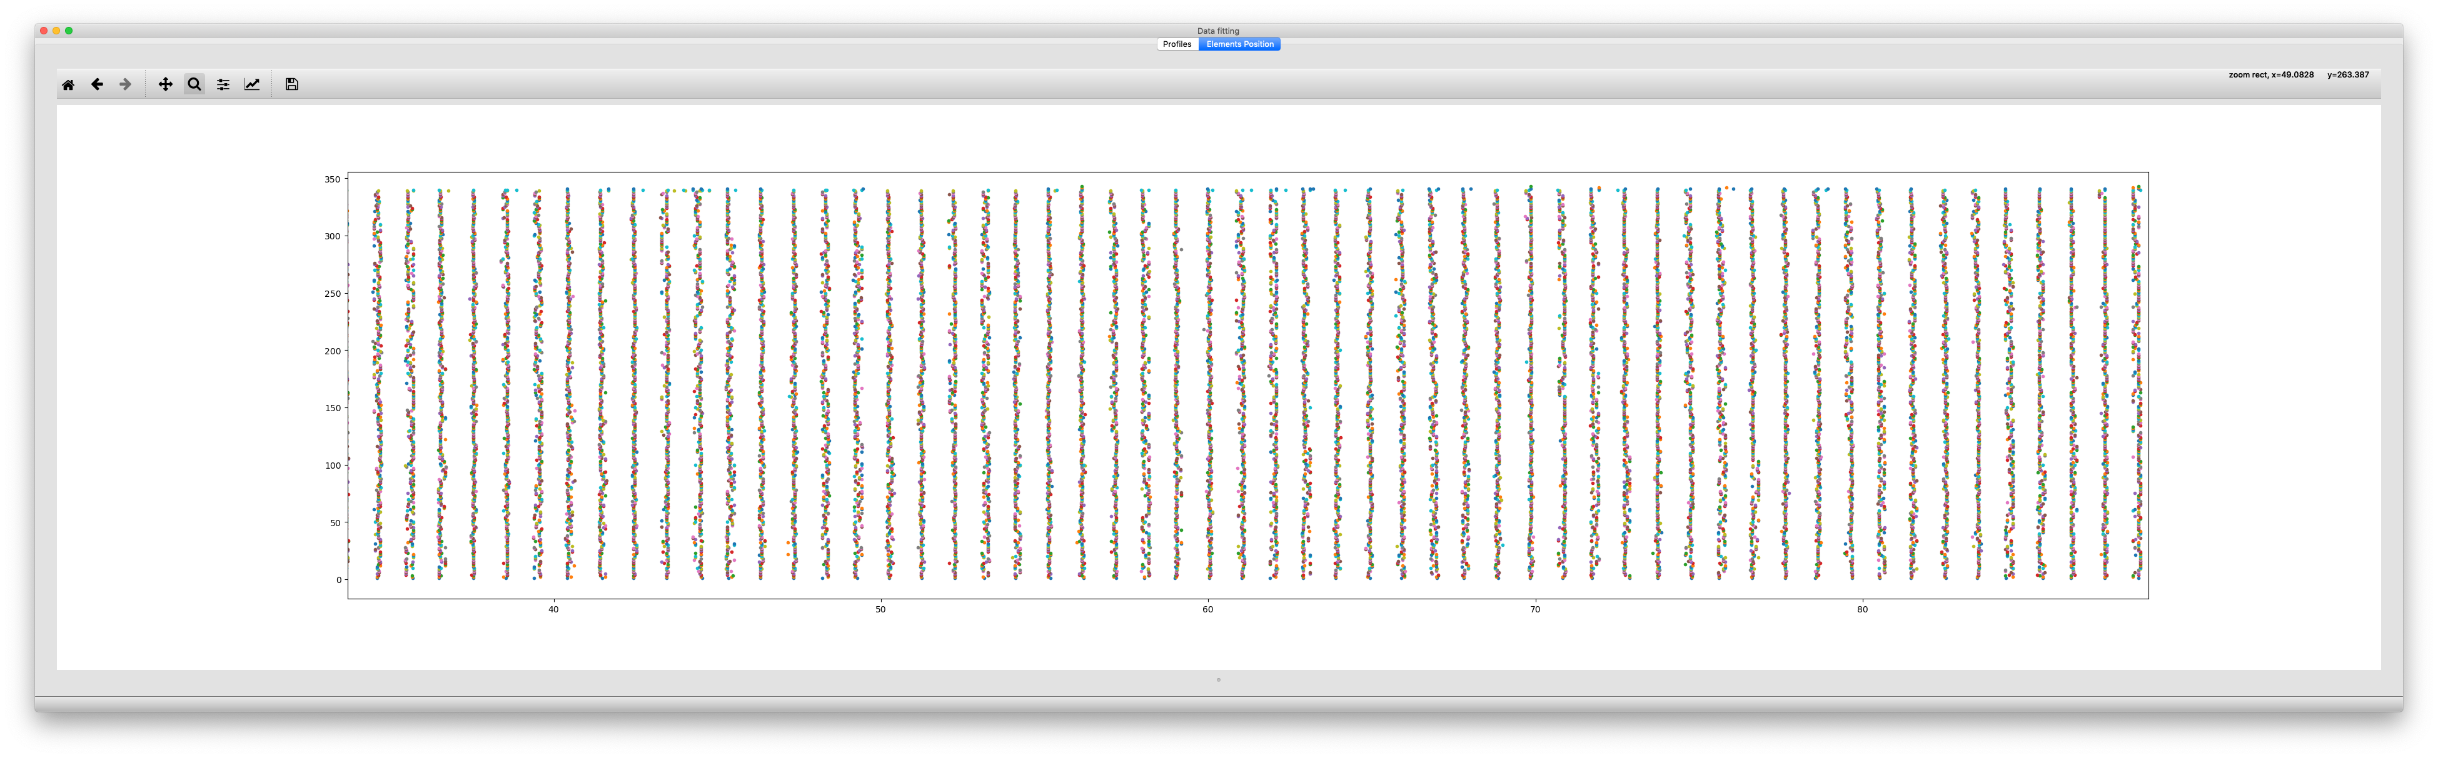
Task: Open the Configure subplots dialog
Action: click(x=223, y=84)
